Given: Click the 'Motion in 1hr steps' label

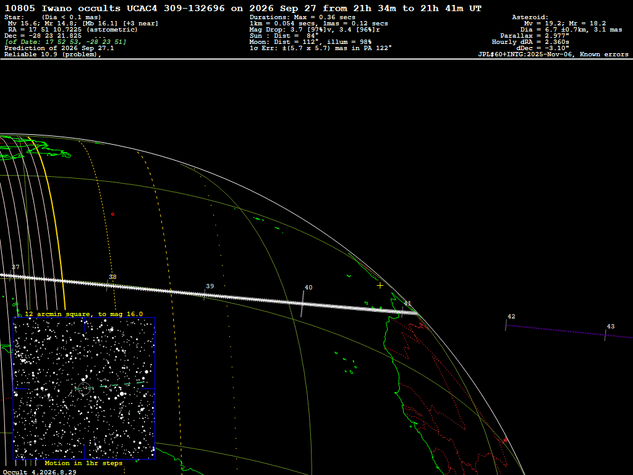Looking at the screenshot, I should coord(83,463).
